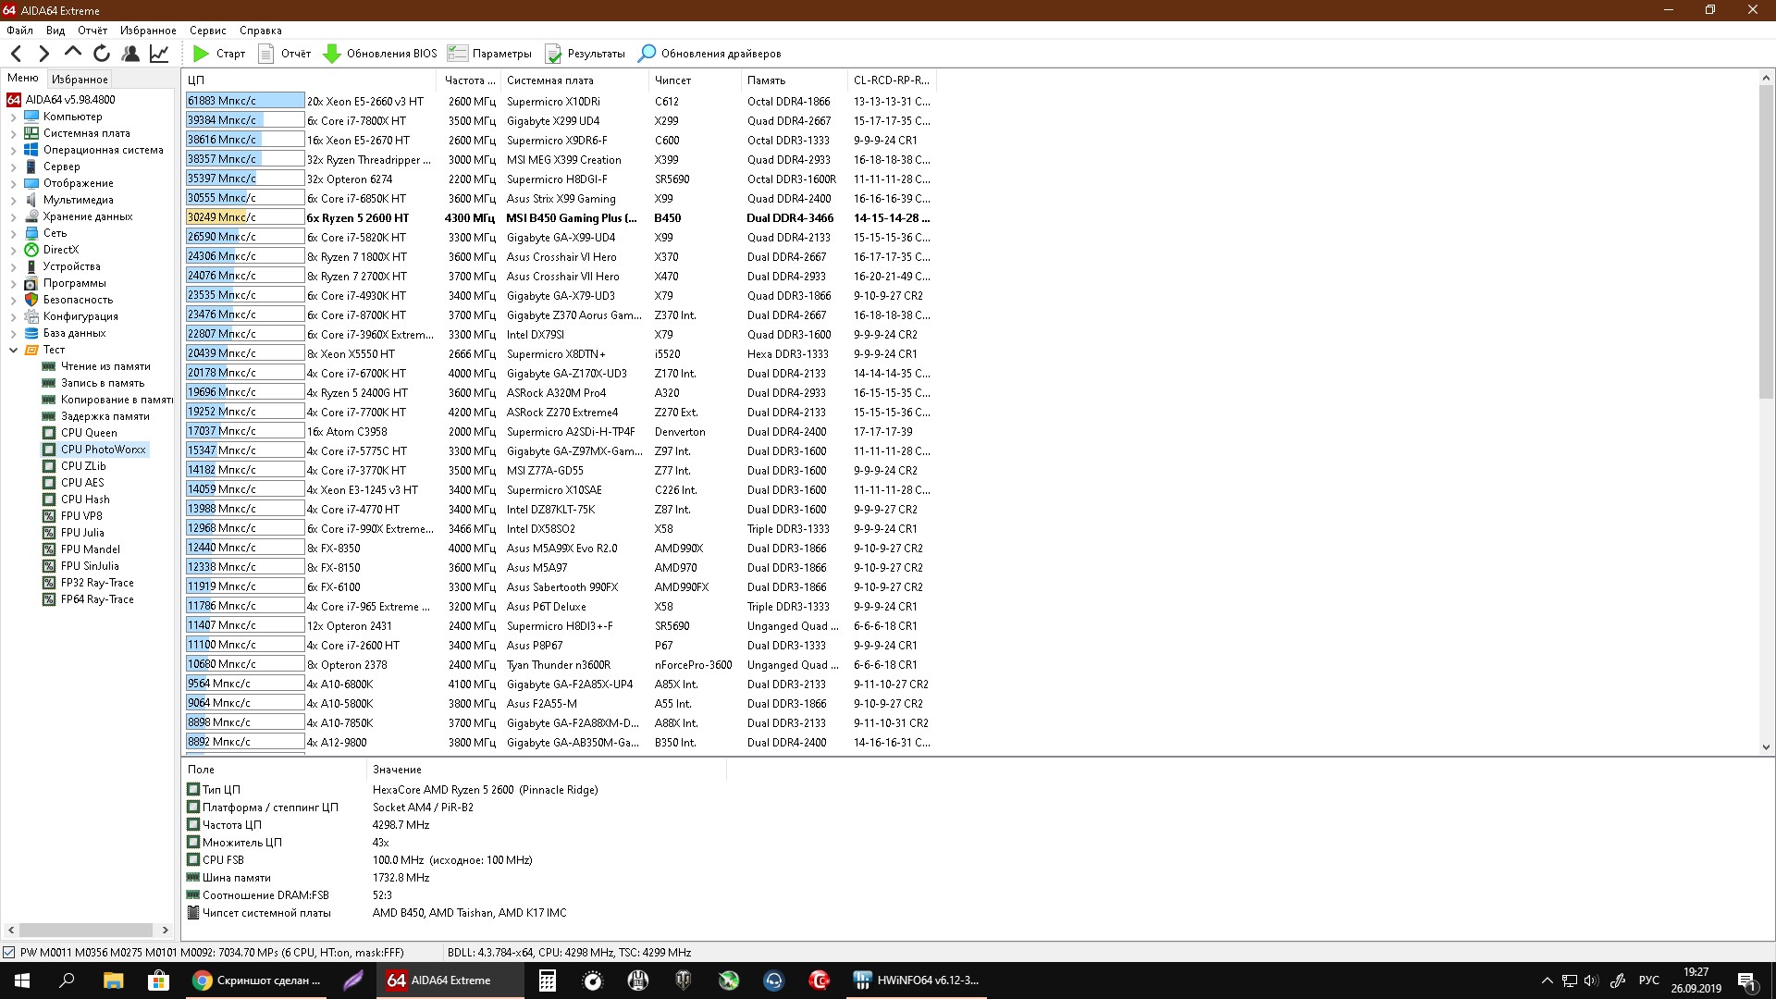Open the Results toolbar icon
Image resolution: width=1776 pixels, height=999 pixels.
[x=553, y=54]
